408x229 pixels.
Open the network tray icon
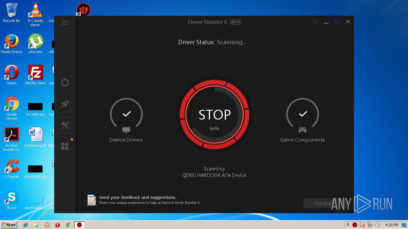point(370,225)
